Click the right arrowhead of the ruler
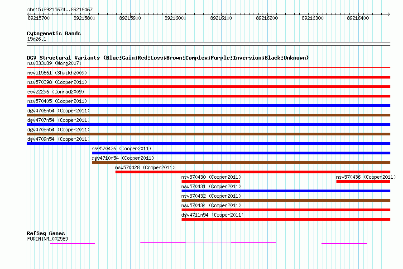 coord(389,14)
